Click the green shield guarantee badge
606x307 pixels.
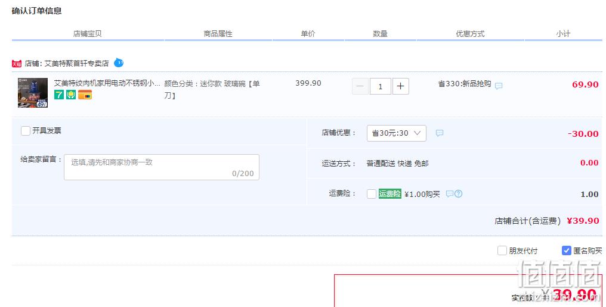click(x=71, y=95)
